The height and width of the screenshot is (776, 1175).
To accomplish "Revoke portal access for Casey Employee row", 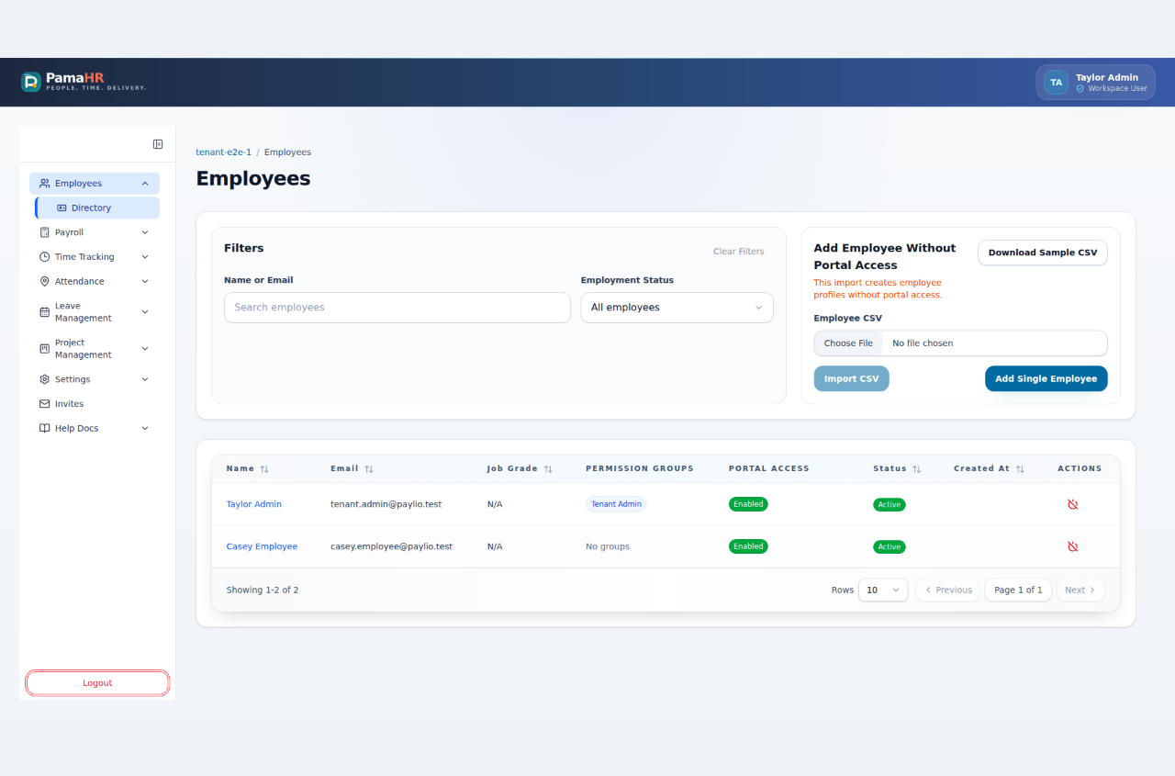I will click(x=1072, y=546).
